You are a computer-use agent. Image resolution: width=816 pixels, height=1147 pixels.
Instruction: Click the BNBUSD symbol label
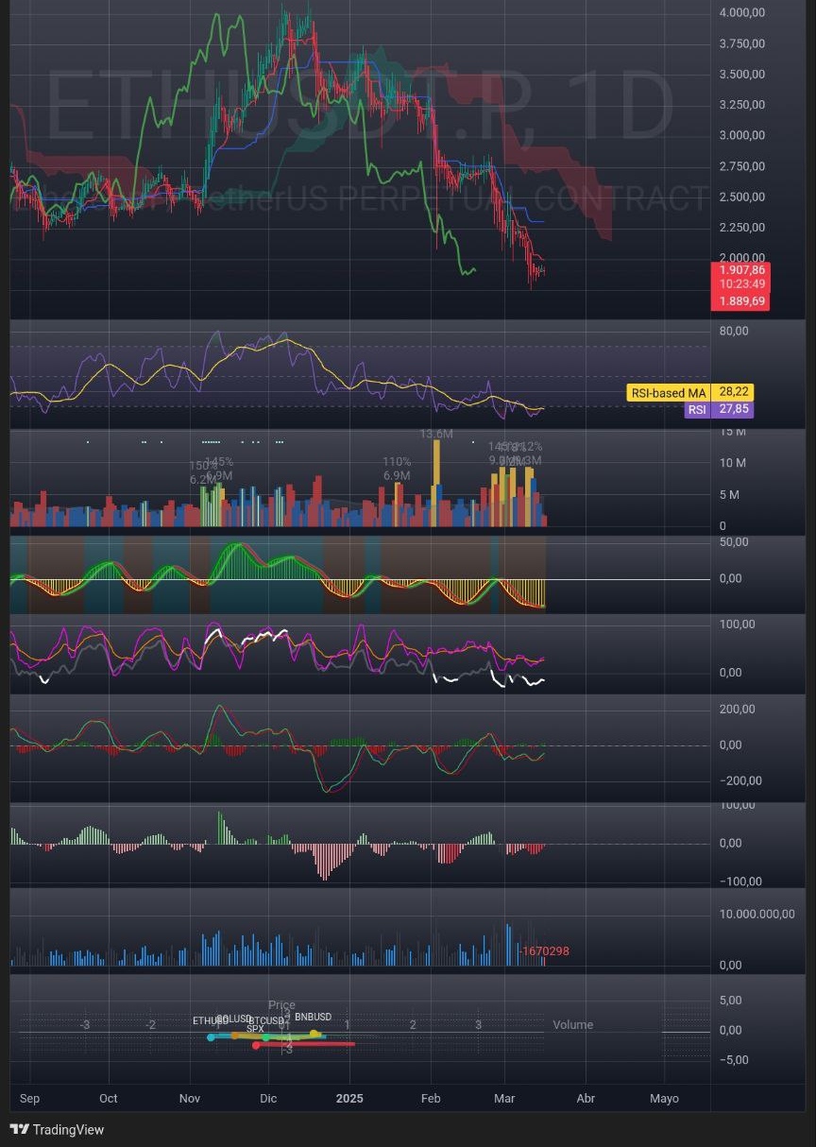tap(313, 1018)
